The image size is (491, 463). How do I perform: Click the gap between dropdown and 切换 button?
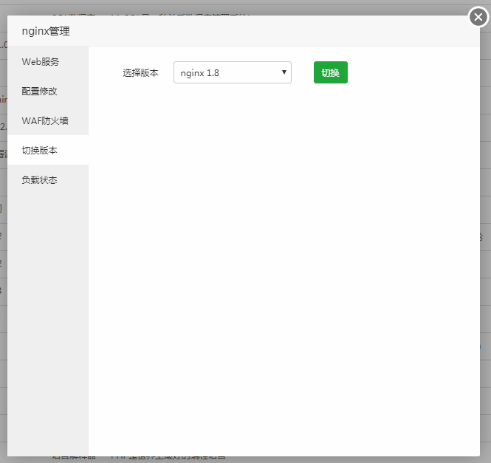click(303, 72)
